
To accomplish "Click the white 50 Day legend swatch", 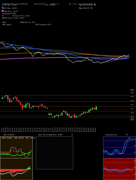I will pos(3,8).
